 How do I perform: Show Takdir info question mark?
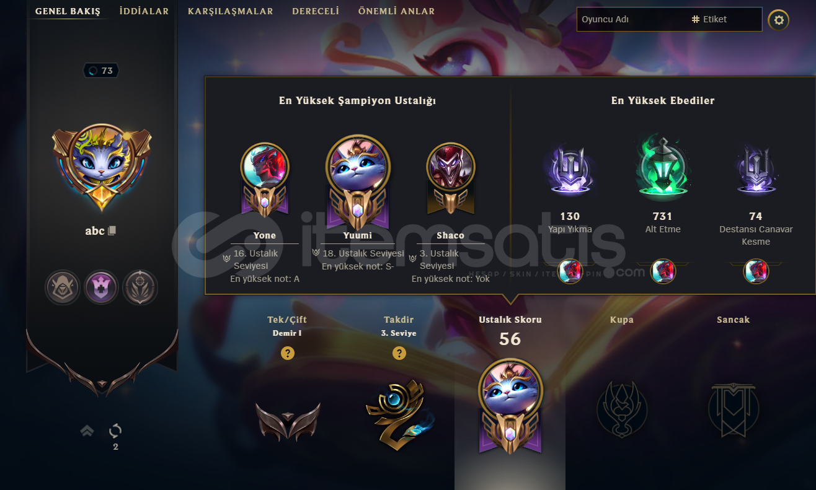(x=399, y=353)
